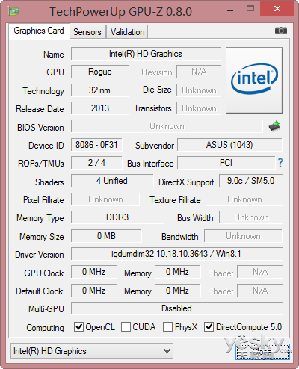299x369 pixels.
Task: Click the Technology value 32 nm
Action: (100, 90)
